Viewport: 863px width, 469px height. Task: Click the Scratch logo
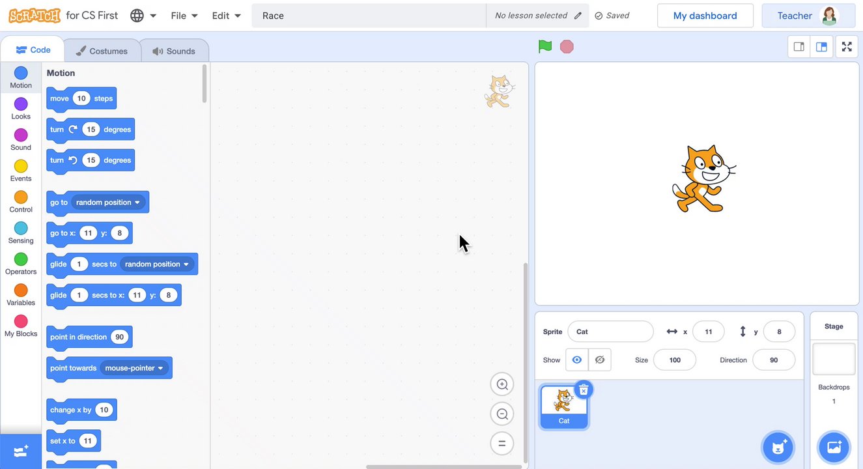click(x=34, y=15)
